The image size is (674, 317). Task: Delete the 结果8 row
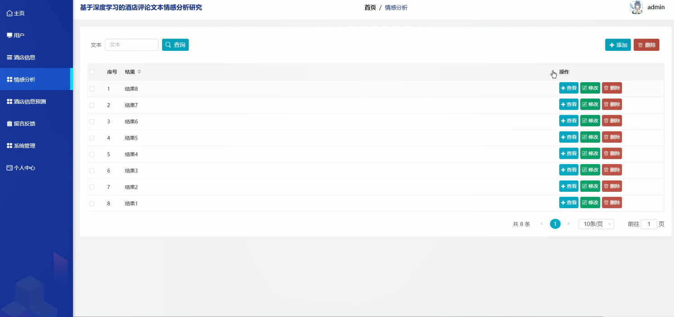click(x=612, y=88)
